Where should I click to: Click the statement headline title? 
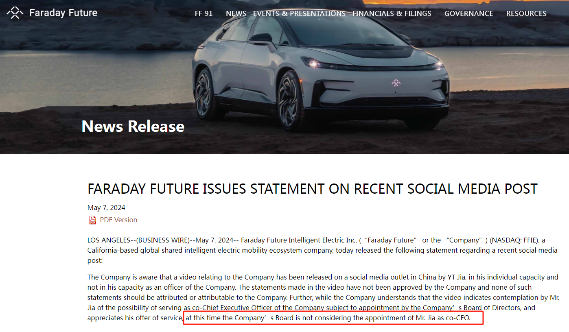click(x=312, y=189)
